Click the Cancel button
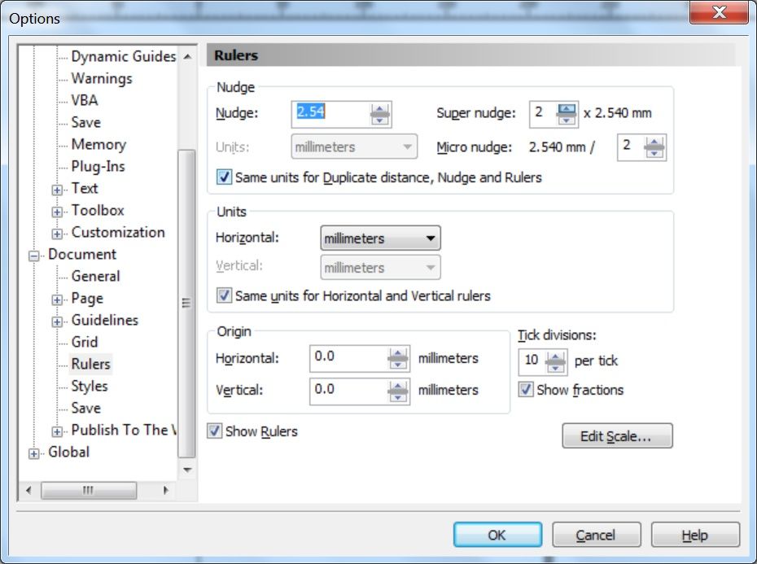Screen dimensions: 757x564 [x=597, y=535]
